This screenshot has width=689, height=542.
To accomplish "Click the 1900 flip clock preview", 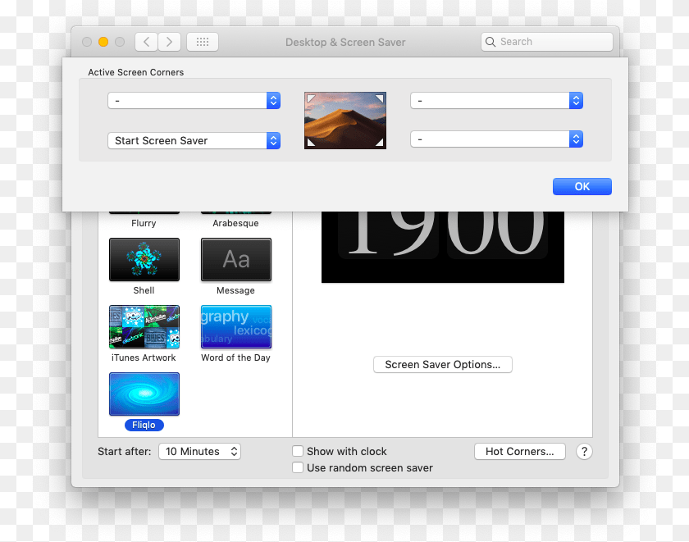I will 442,247.
